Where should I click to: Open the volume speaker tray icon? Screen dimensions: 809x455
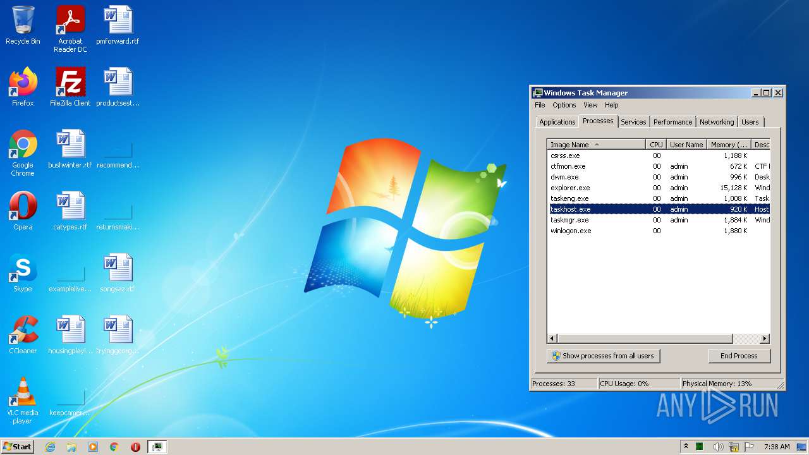click(x=718, y=447)
